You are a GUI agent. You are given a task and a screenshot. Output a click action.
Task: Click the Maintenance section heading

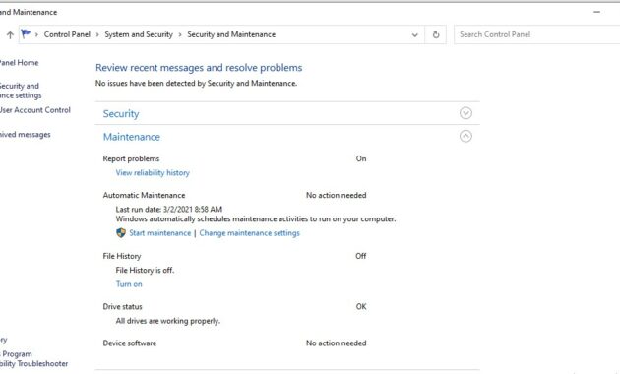[132, 137]
